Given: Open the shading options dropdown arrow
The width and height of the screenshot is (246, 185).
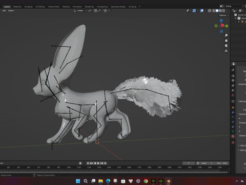Looking at the screenshot, I should click(x=227, y=11).
